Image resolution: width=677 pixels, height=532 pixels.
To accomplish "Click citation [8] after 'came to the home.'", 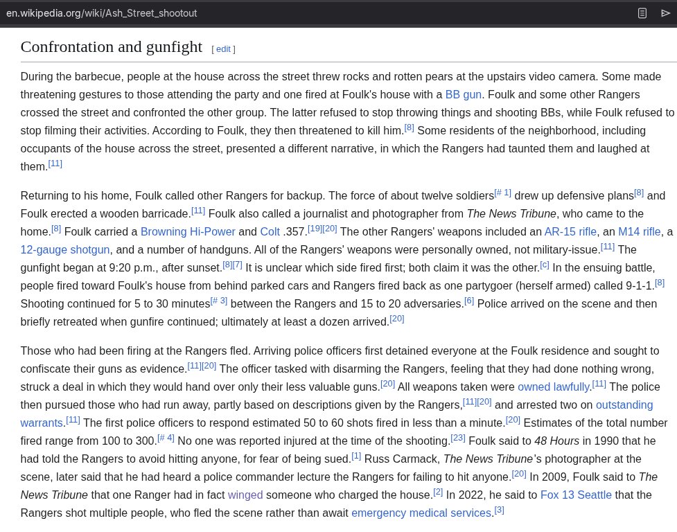I will click(56, 229).
